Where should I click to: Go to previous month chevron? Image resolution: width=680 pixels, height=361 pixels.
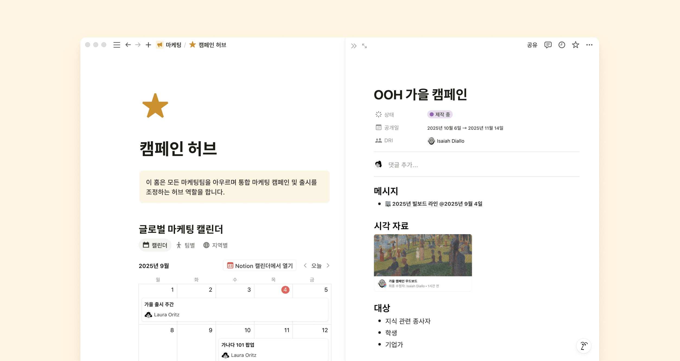pos(305,266)
